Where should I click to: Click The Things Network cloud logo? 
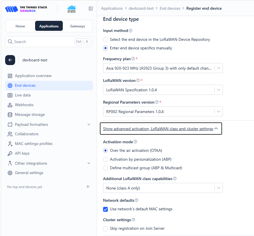coord(71,9)
